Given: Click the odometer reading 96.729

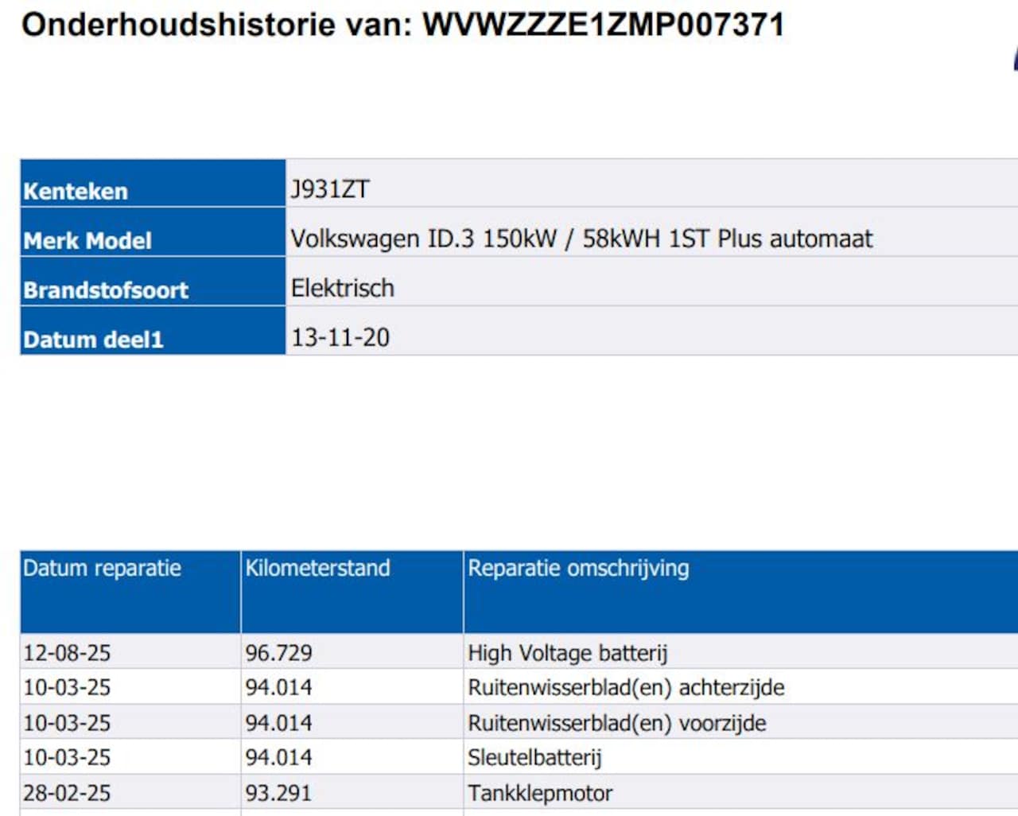Looking at the screenshot, I should [278, 653].
